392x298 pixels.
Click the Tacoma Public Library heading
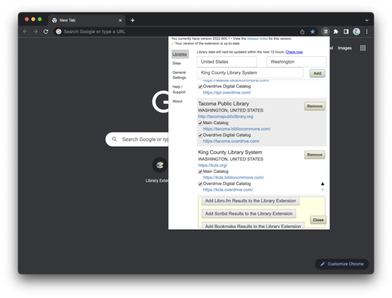pos(223,104)
